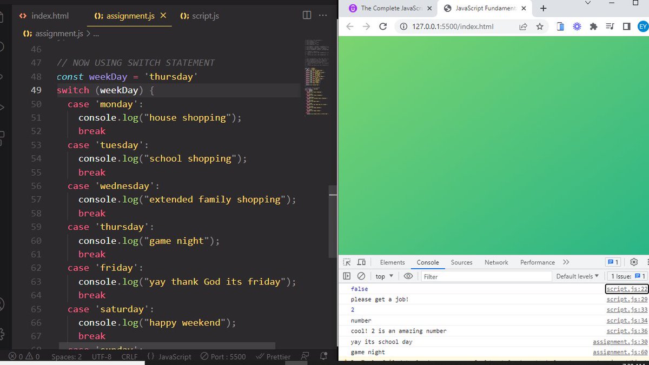Open the script.js:33 source link
The height and width of the screenshot is (365, 649).
pyautogui.click(x=627, y=310)
